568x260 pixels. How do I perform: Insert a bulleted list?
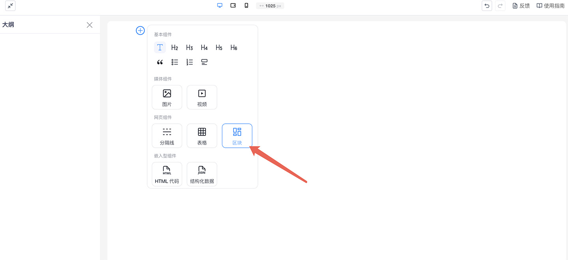175,62
